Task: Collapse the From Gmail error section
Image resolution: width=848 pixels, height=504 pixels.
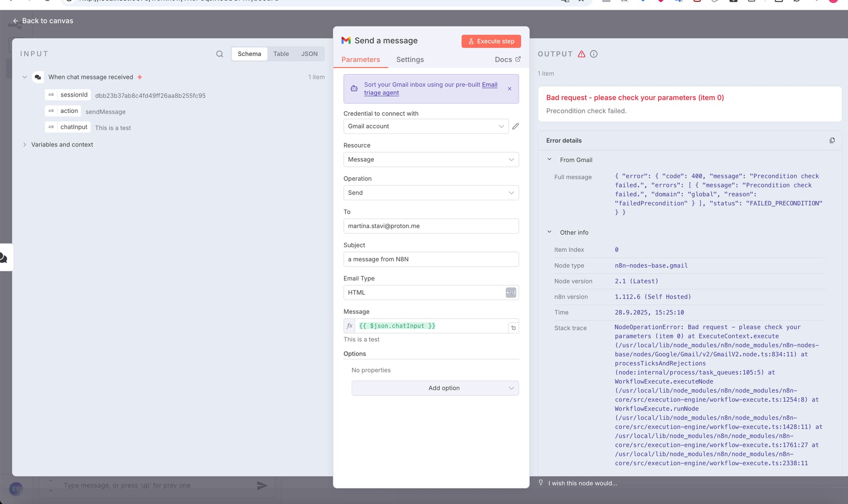Action: pyautogui.click(x=549, y=159)
